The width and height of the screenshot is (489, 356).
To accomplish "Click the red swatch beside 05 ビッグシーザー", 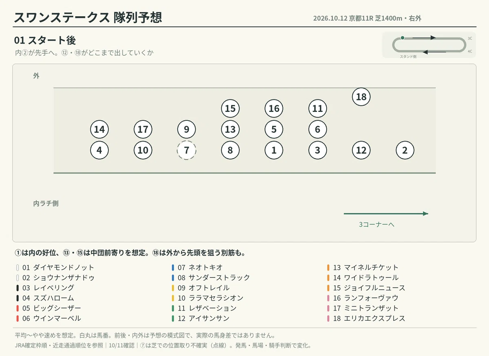I will pos(18,308).
